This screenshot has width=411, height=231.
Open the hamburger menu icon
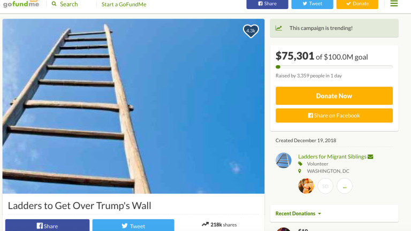(x=394, y=3)
